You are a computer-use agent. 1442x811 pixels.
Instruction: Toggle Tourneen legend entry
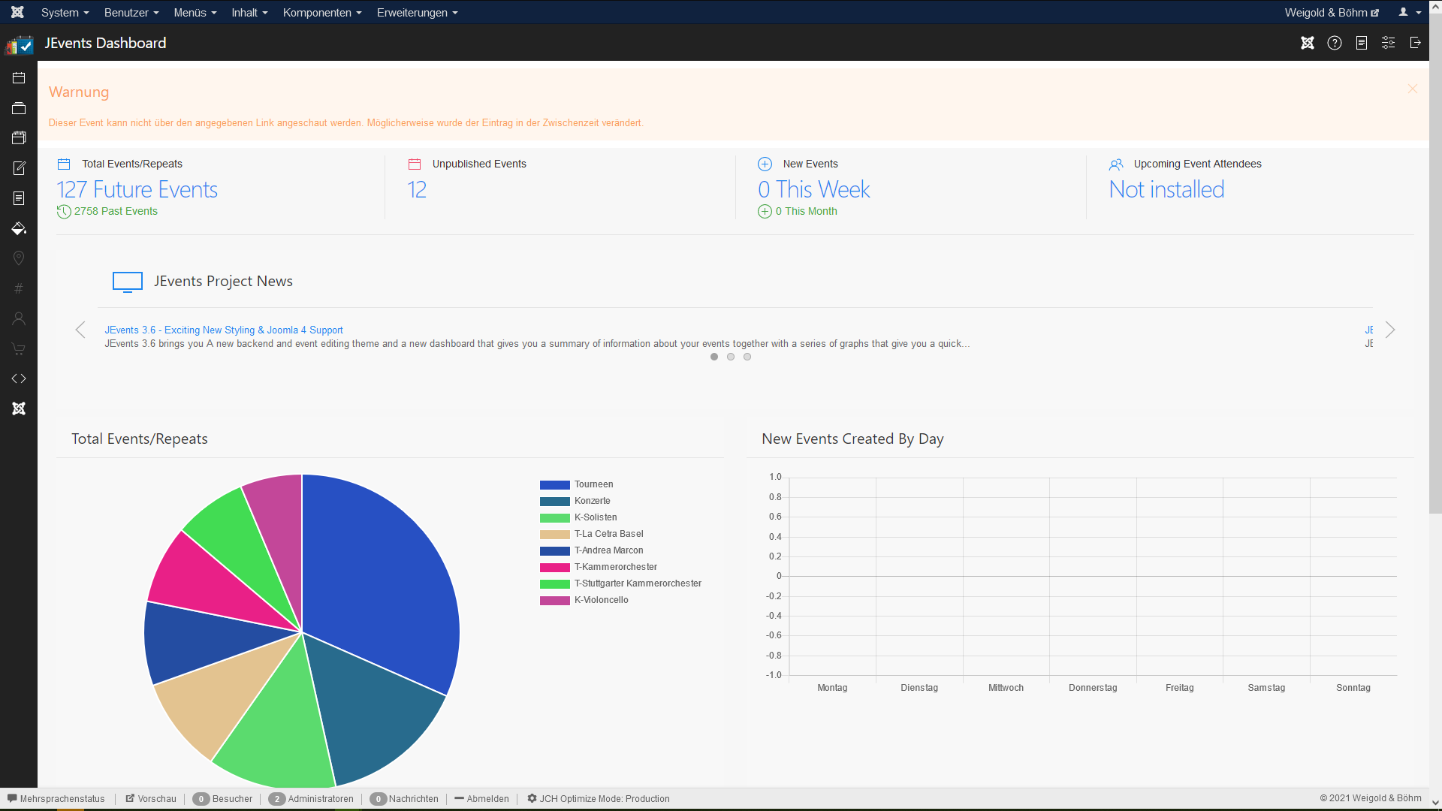(577, 484)
